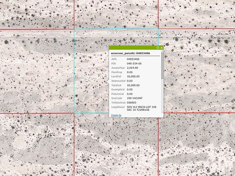Click the UseCode value 190 VACANT
The width and height of the screenshot is (235, 176).
pos(135,98)
